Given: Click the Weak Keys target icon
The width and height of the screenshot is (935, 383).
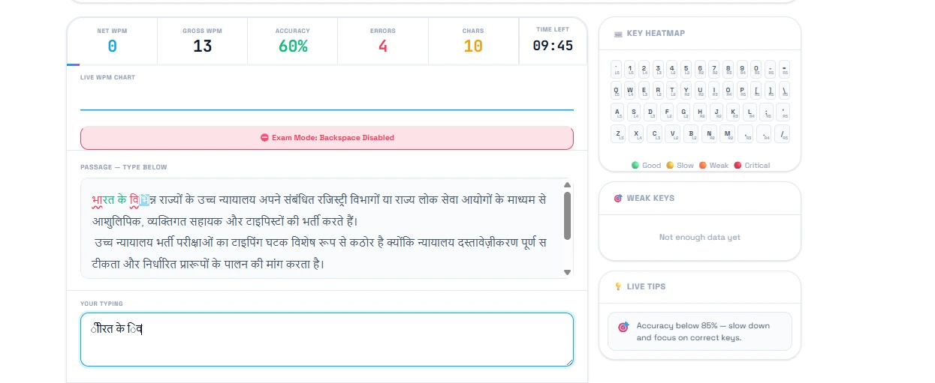Looking at the screenshot, I should [618, 199].
